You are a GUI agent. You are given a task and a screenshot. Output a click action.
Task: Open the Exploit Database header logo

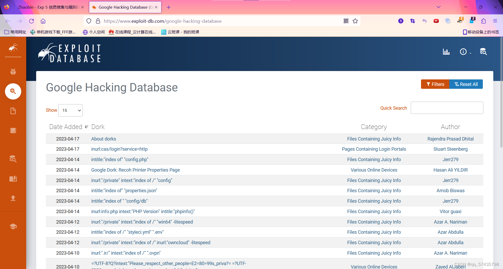(69, 53)
